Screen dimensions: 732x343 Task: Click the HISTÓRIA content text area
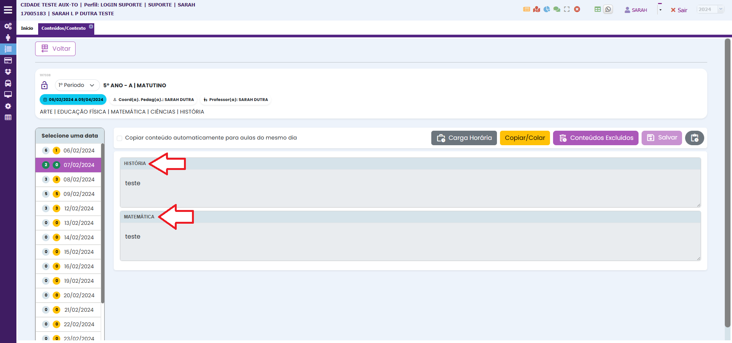[x=410, y=188]
